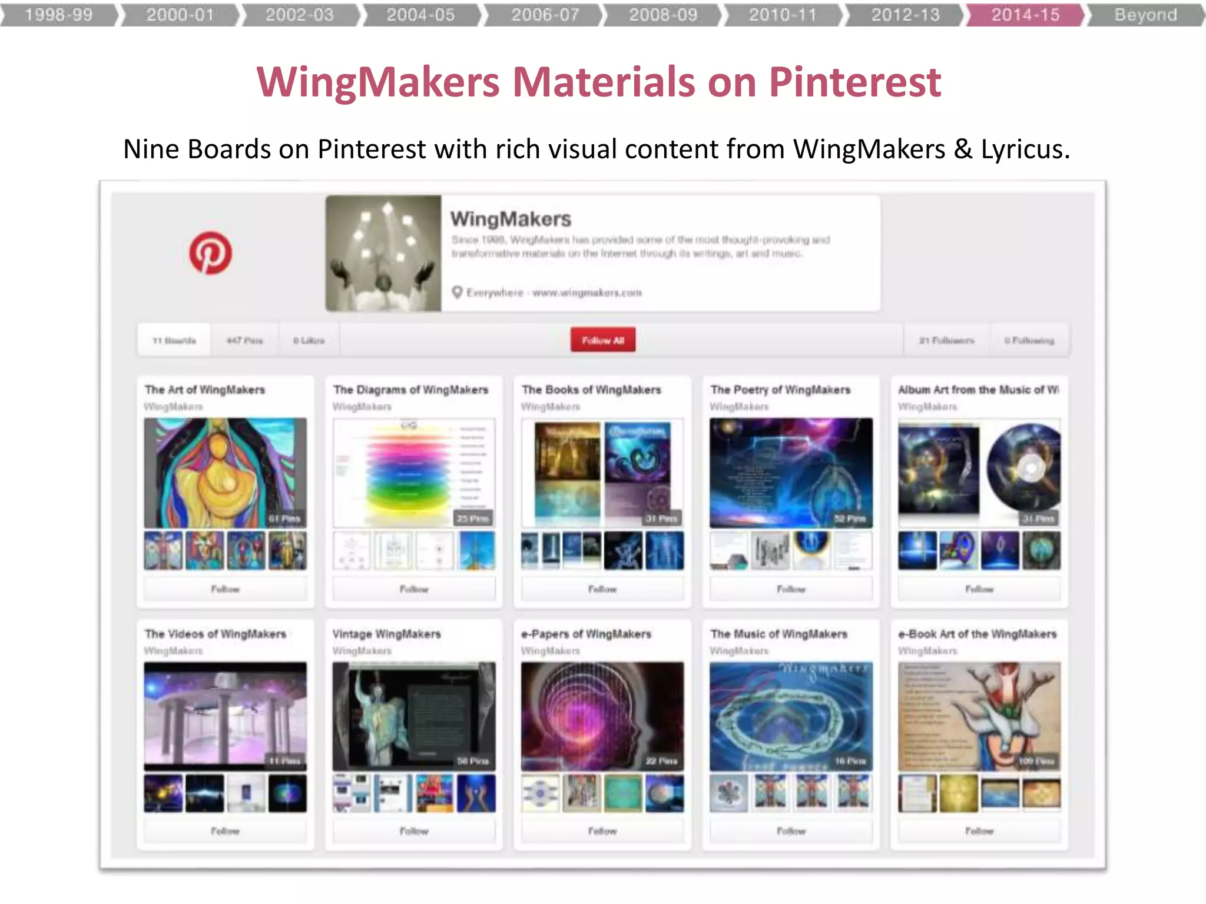
Task: Jump to the 2008-09 timeline step
Action: 663,15
